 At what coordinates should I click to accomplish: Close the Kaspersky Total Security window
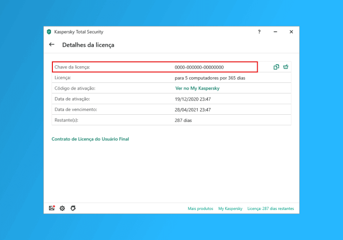tap(291, 32)
